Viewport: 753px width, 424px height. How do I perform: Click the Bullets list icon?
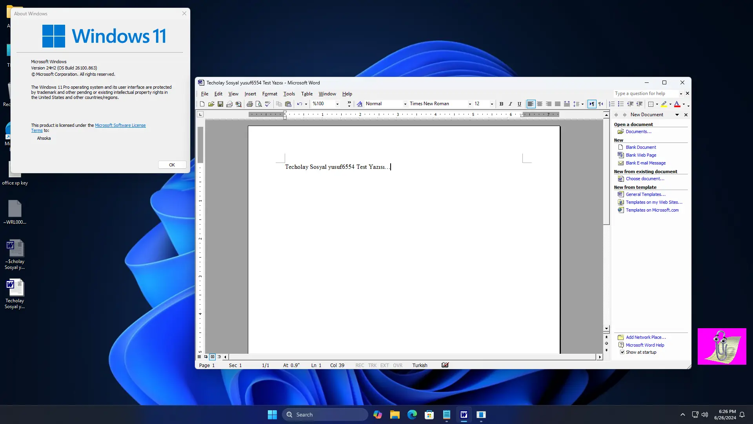click(621, 104)
